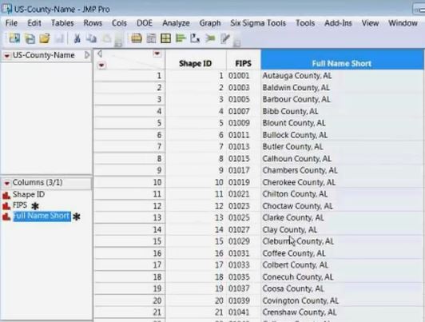Open the column-area red triangle menu in grid corner
The height and width of the screenshot is (322, 425).
click(157, 54)
